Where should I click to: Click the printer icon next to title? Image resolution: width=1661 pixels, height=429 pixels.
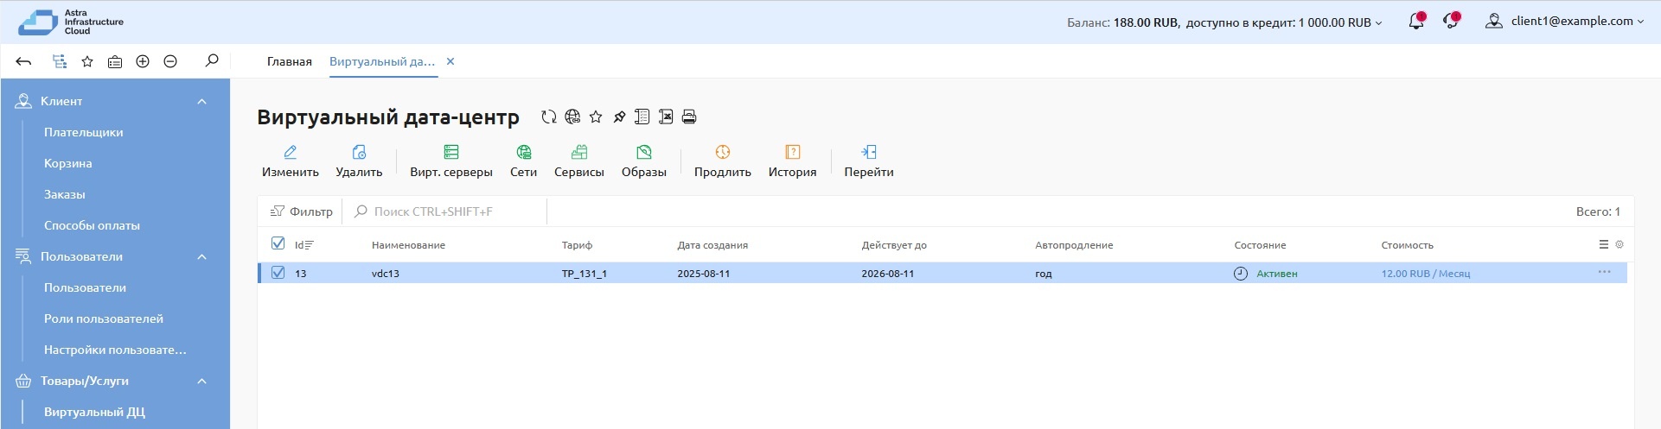(x=689, y=117)
